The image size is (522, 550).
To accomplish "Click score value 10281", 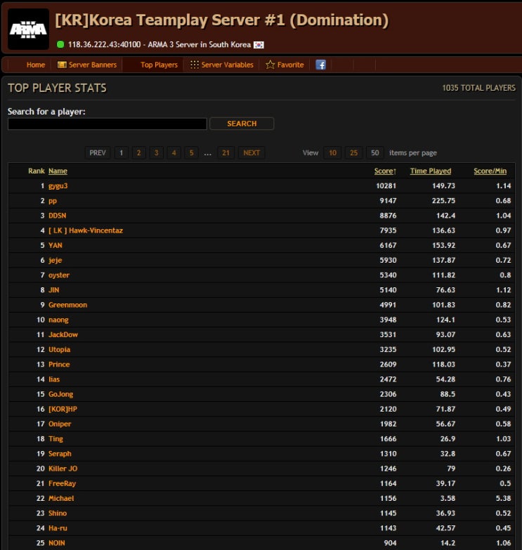I will pos(386,186).
